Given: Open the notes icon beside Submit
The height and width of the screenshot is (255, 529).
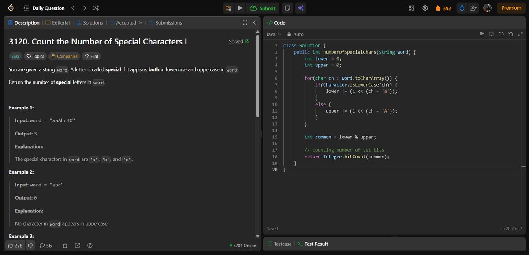Looking at the screenshot, I should 287,8.
